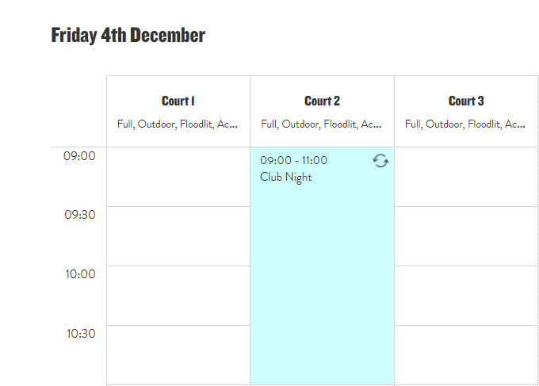The width and height of the screenshot is (539, 386).
Task: Click the 09:30 time label
Action: click(80, 215)
